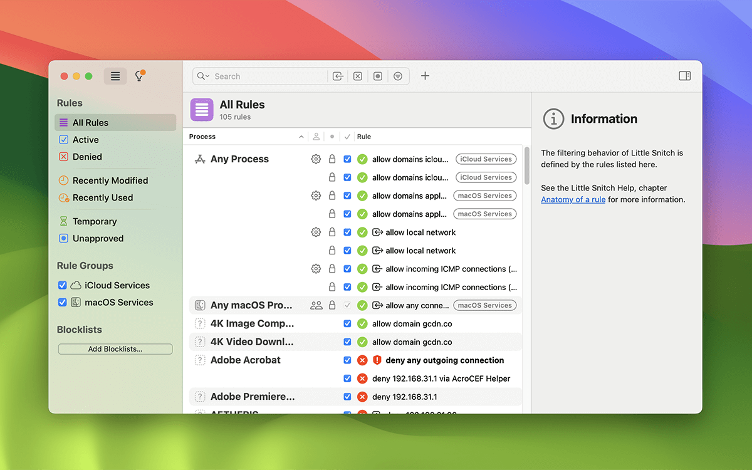The image size is (752, 470).
Task: Click the Finder icon of Any macOS Pro...
Action: [200, 305]
